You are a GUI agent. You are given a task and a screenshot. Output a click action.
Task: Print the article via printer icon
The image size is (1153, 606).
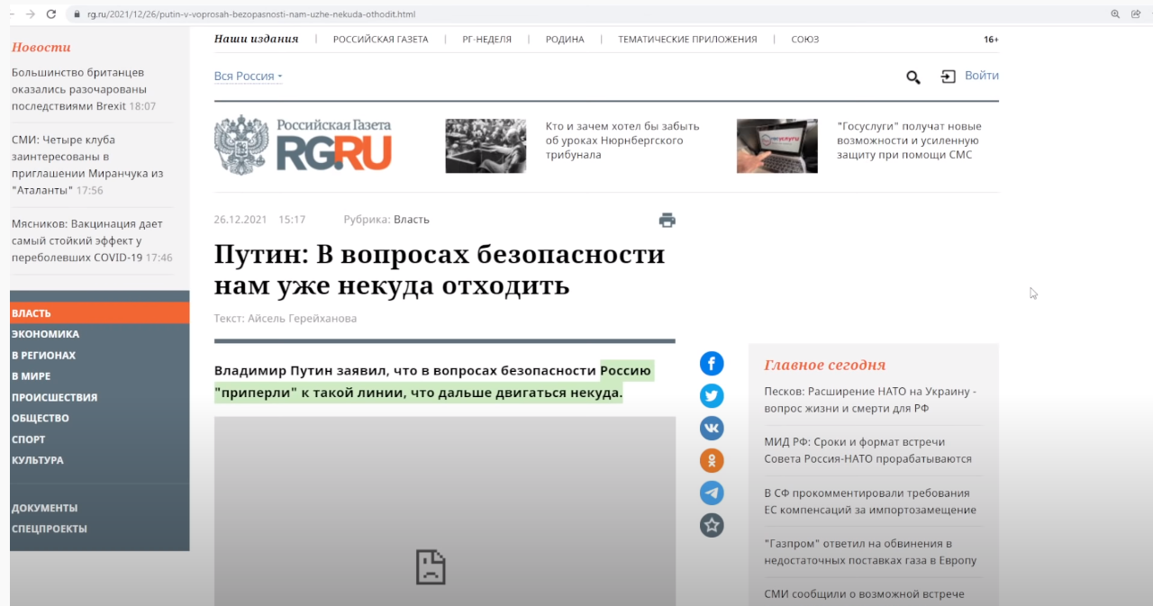point(667,220)
